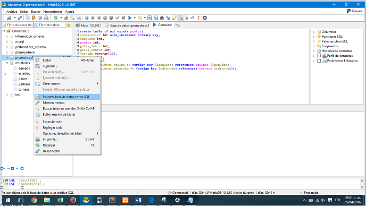Click the Copy toolbar icon
Screen dimensions: 366x206
coord(28,18)
